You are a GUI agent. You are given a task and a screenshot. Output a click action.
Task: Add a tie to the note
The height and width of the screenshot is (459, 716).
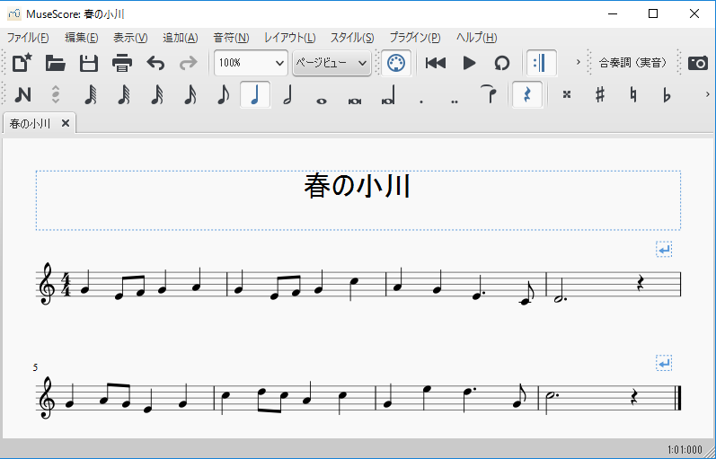click(x=488, y=95)
